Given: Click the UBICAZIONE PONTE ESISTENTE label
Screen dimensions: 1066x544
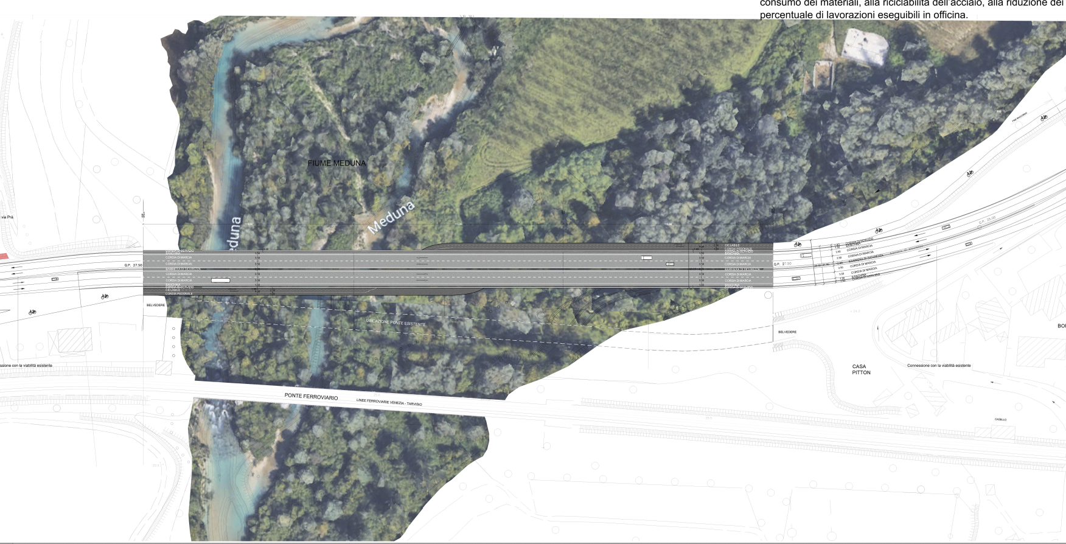Looking at the screenshot, I should click(395, 323).
